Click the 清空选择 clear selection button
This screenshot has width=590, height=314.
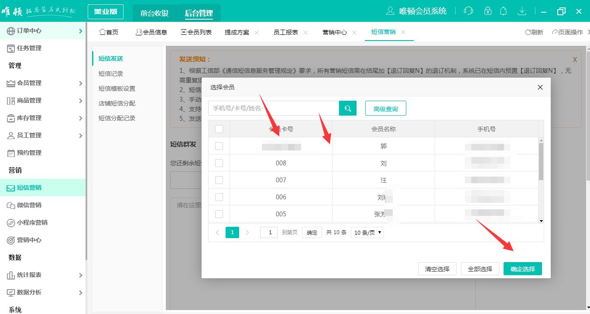[437, 268]
